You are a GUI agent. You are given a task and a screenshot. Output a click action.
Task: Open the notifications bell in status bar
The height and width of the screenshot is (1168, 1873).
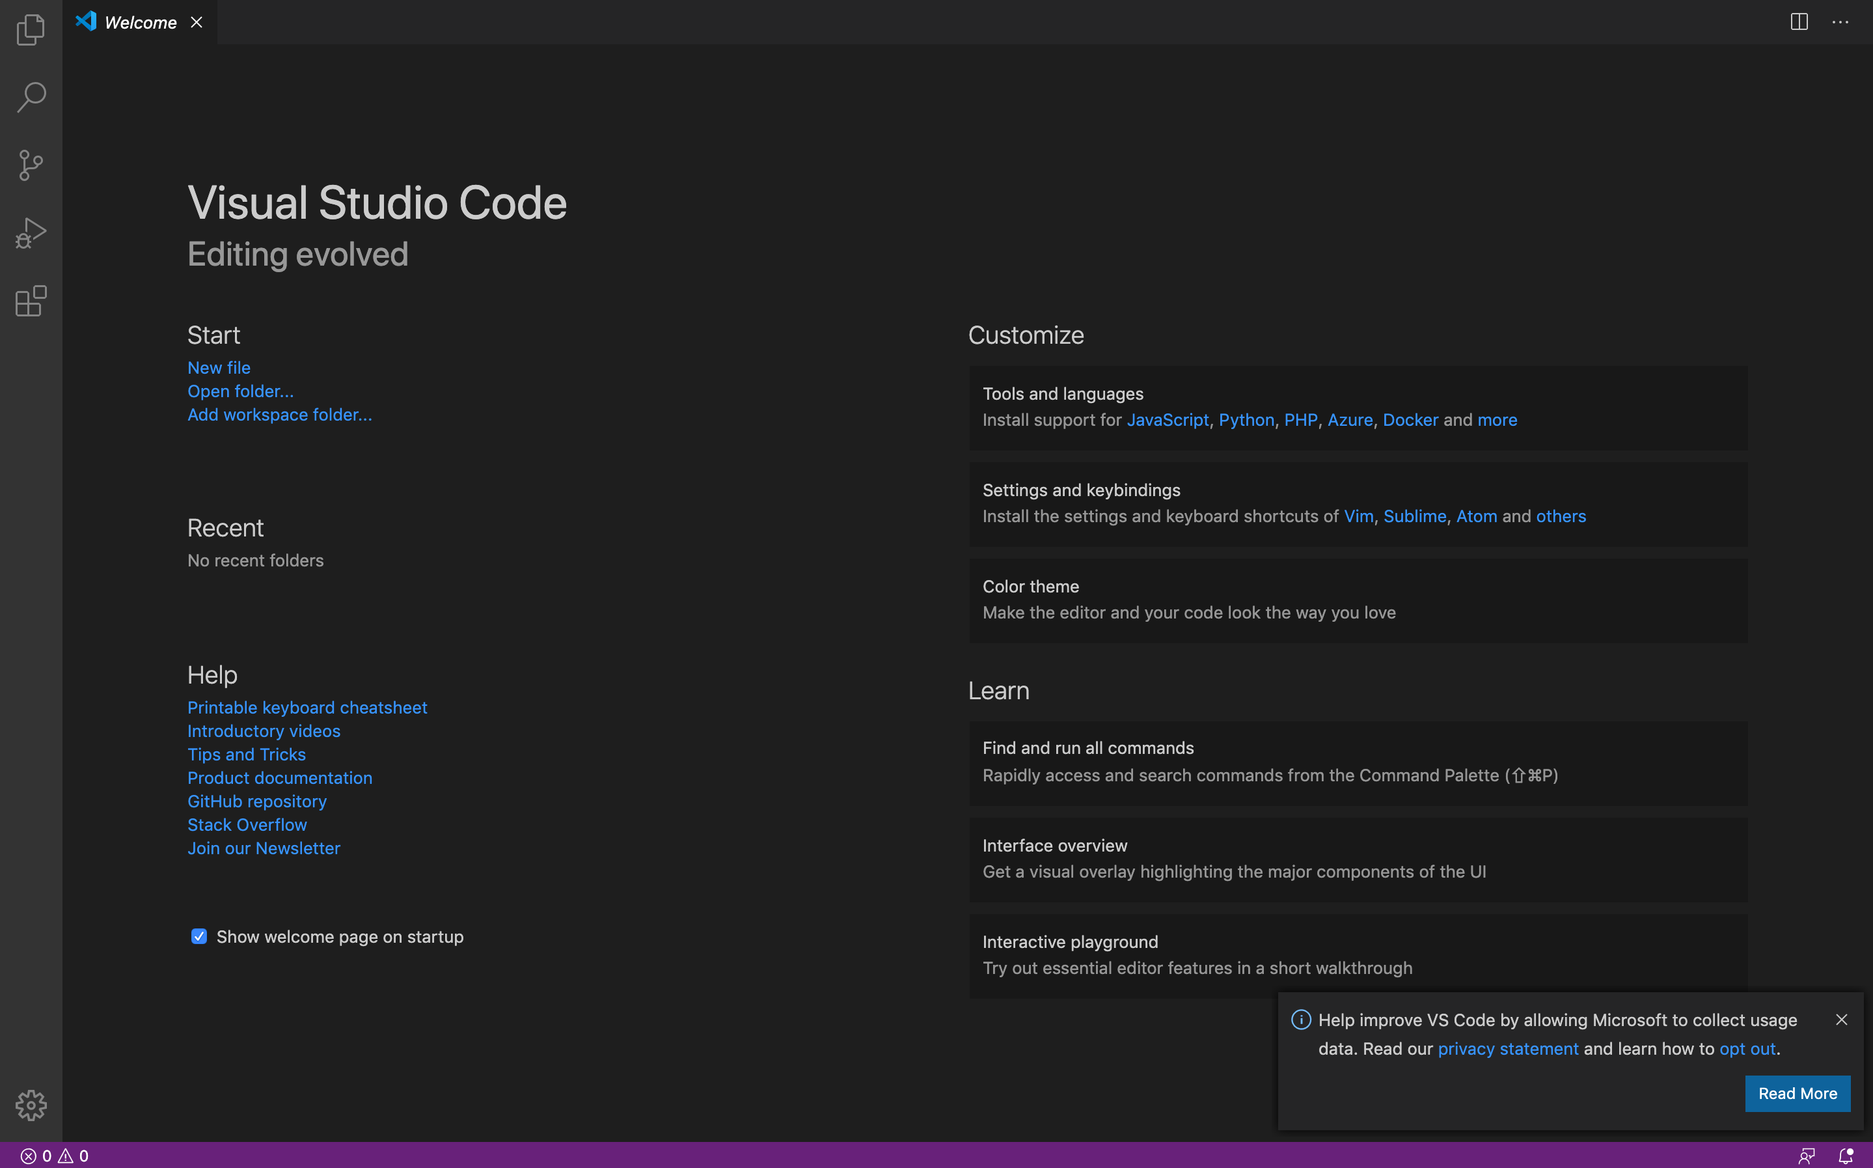tap(1846, 1156)
